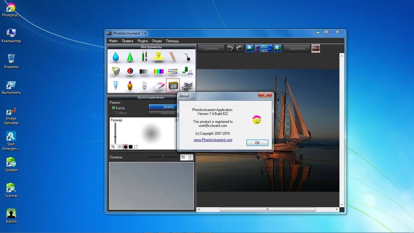
Task: Select the Red Eye removal tool
Action: click(130, 71)
